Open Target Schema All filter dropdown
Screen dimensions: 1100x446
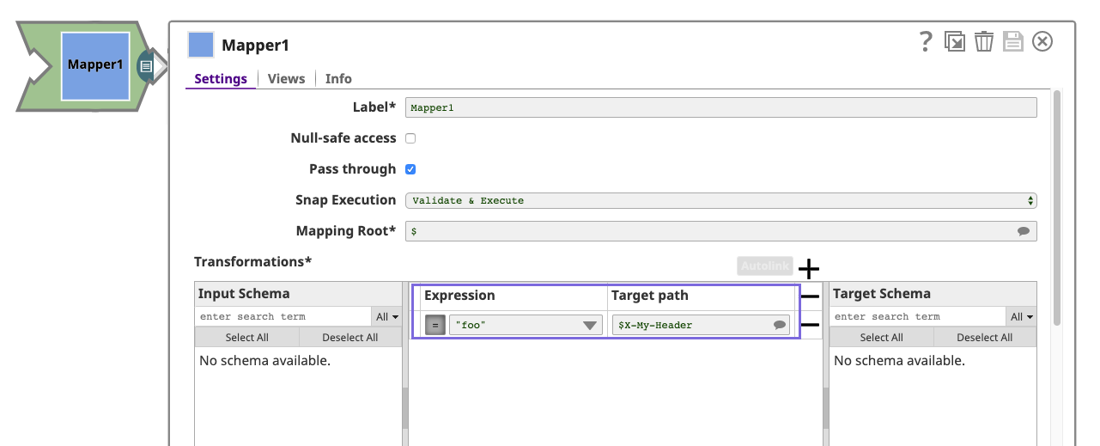1022,317
